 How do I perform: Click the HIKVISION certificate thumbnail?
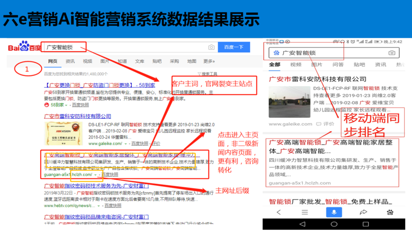(64, 134)
